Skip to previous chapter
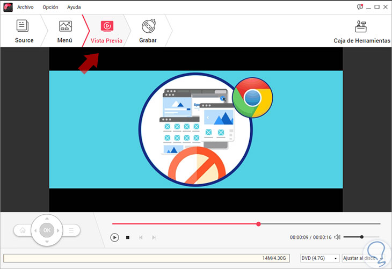 [141, 237]
